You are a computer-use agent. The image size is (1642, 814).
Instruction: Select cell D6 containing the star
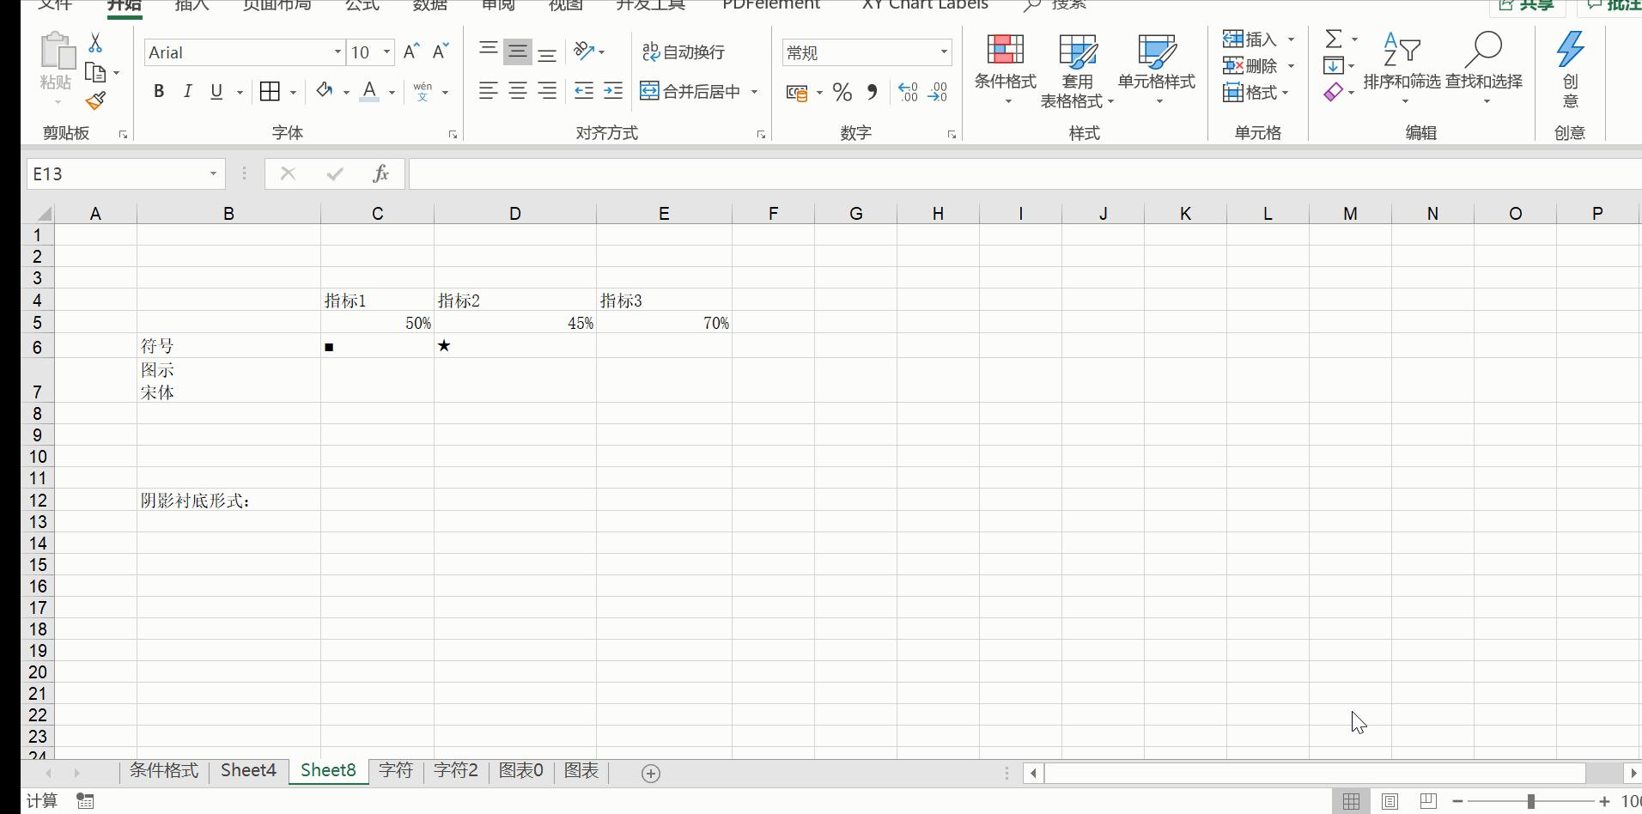pyautogui.click(x=514, y=346)
